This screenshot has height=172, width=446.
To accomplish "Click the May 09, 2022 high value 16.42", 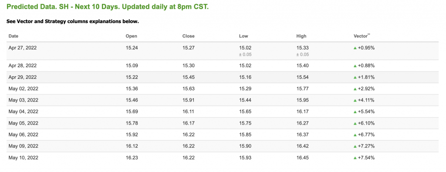I will tap(302, 146).
